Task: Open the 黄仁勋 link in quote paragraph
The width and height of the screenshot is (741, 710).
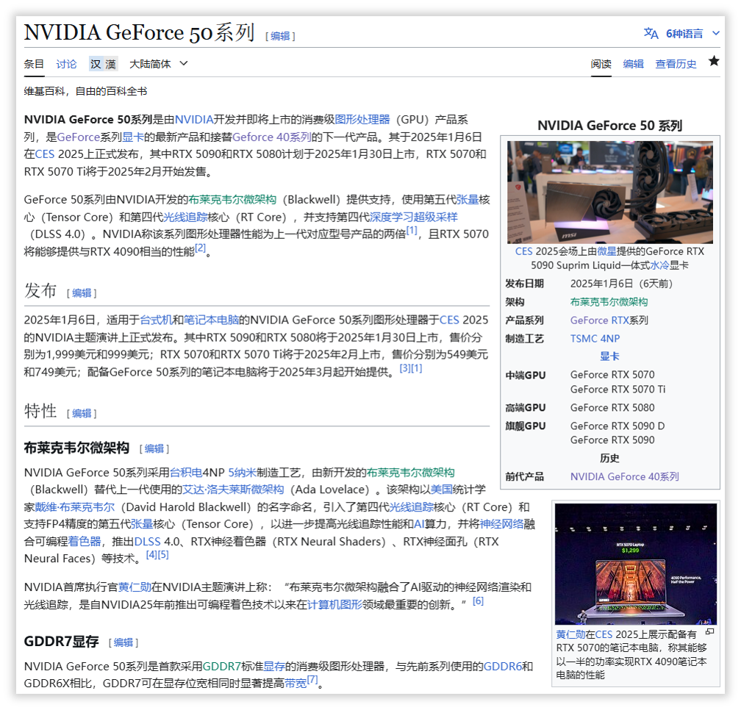Action: tap(135, 587)
